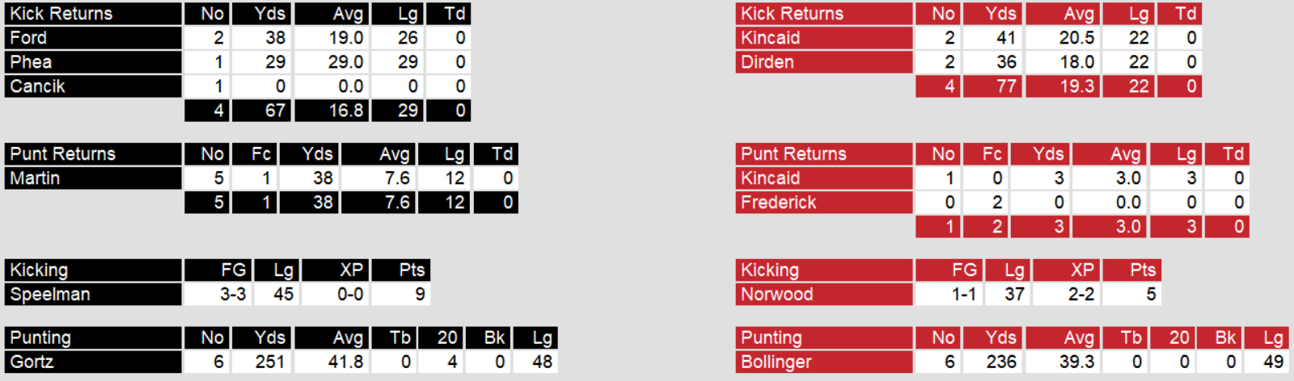
Task: Open kicker Speelman's name
Action: [49, 295]
